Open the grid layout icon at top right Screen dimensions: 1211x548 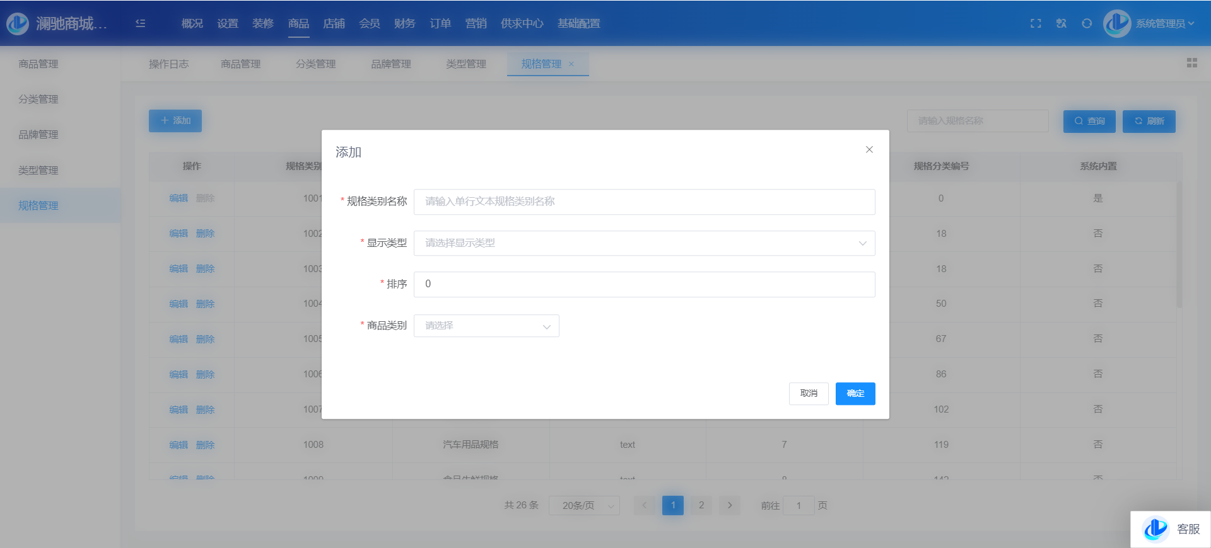[x=1191, y=63]
